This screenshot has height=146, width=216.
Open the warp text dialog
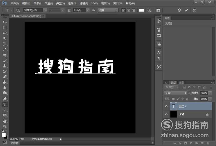[x=150, y=10]
